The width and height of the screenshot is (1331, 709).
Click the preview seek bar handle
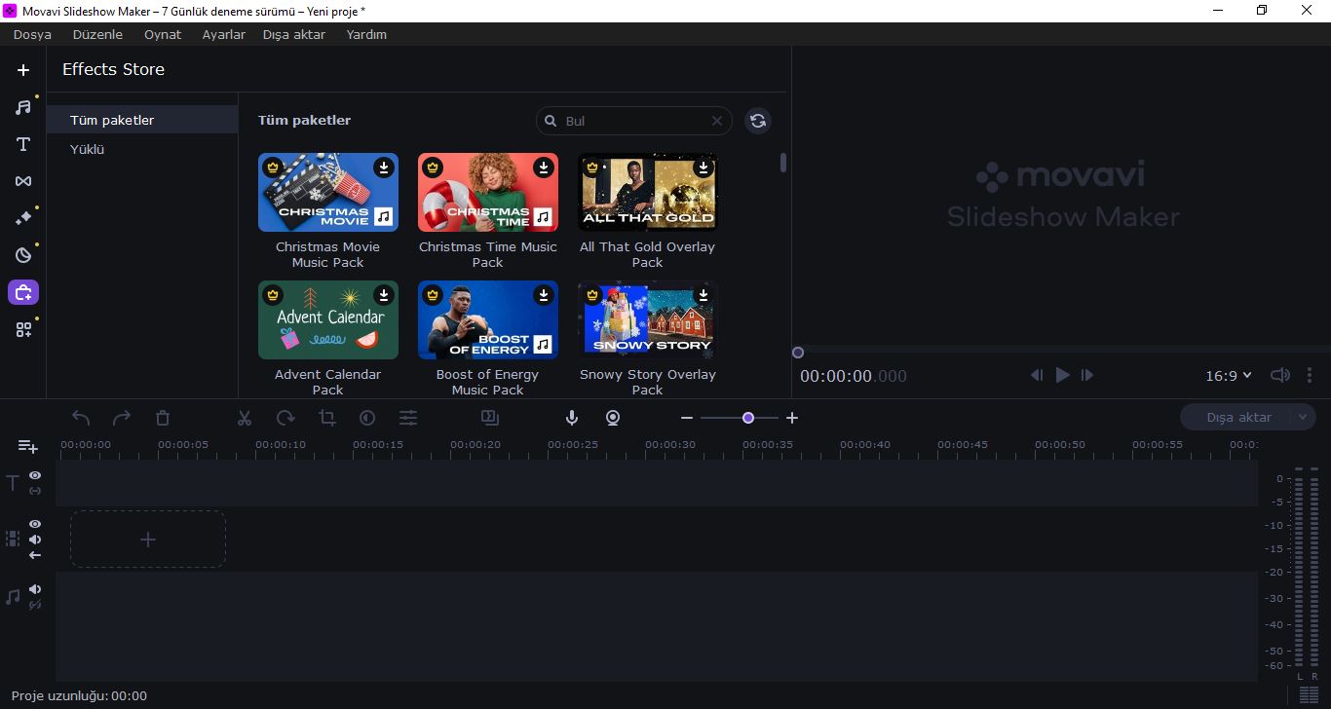pos(798,353)
